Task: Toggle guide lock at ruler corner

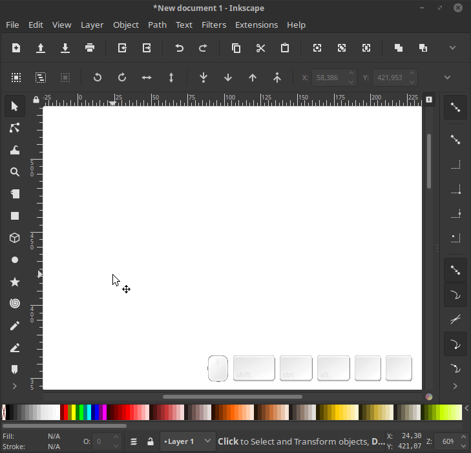Action: click(36, 100)
